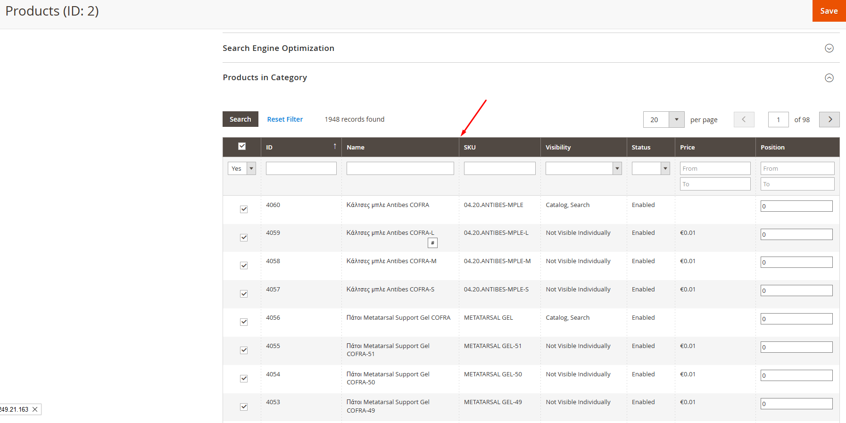Click position field for product 4056
846x423 pixels.
point(796,319)
